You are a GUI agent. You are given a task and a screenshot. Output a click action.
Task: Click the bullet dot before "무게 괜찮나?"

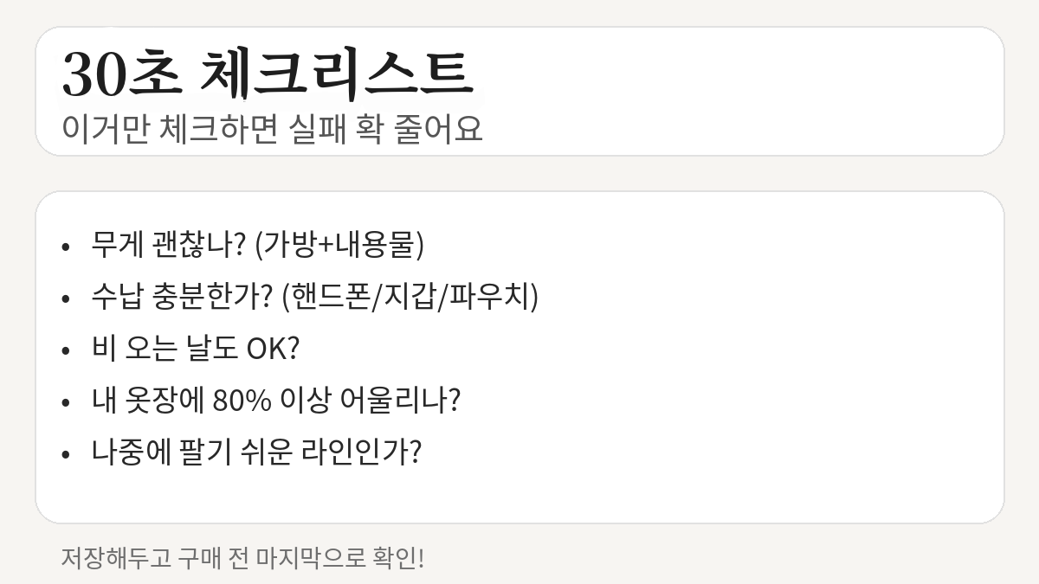tap(66, 247)
